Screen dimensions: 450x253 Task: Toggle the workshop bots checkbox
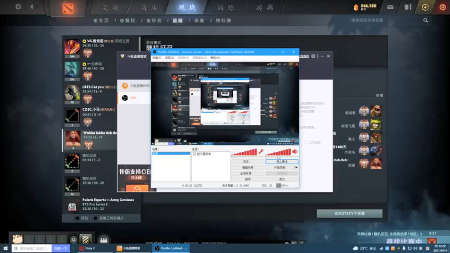click(x=95, y=218)
